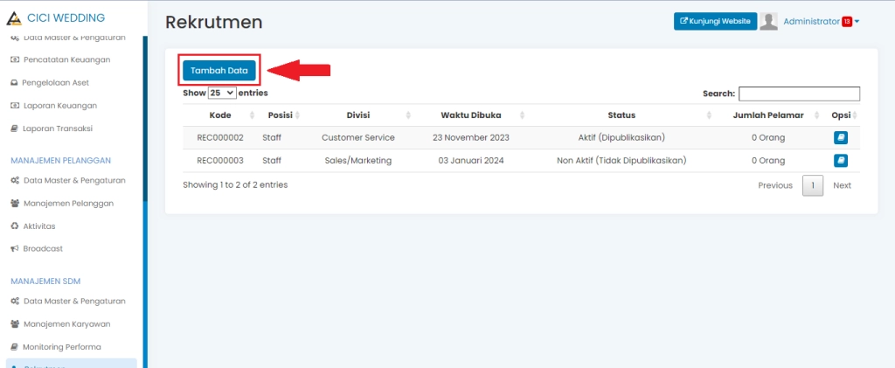Open Laporan Transaksi sidebar item

[x=58, y=128]
